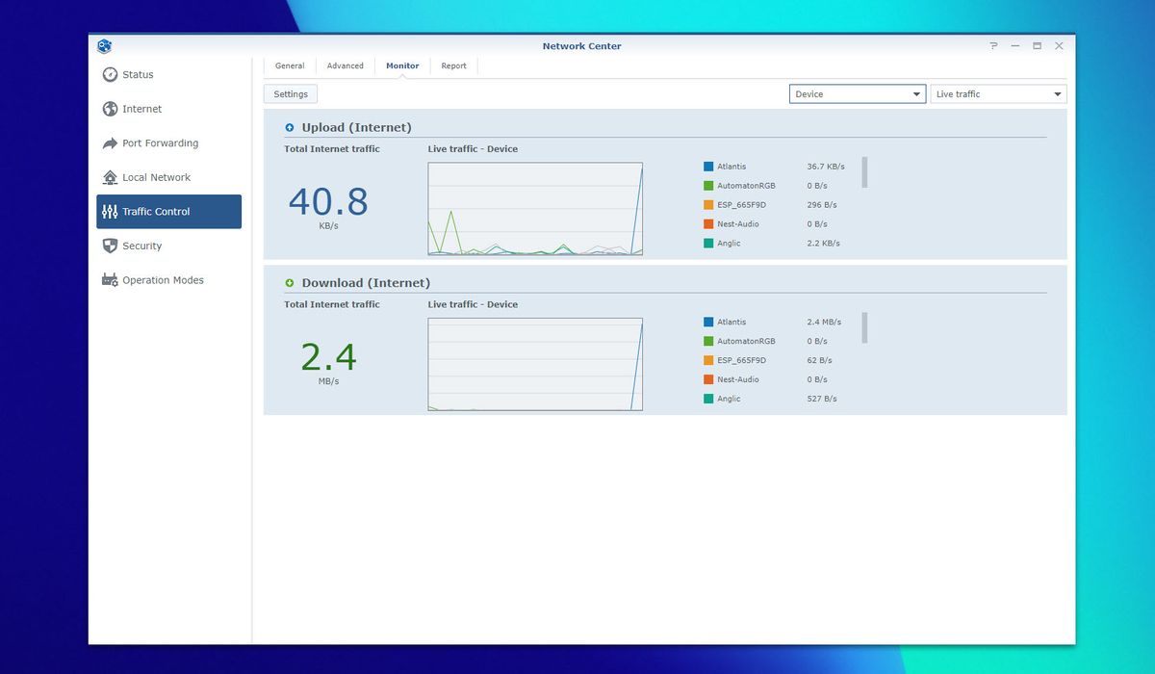Viewport: 1155px width, 674px height.
Task: Maximize the Network Center window
Action: pyautogui.click(x=1038, y=46)
